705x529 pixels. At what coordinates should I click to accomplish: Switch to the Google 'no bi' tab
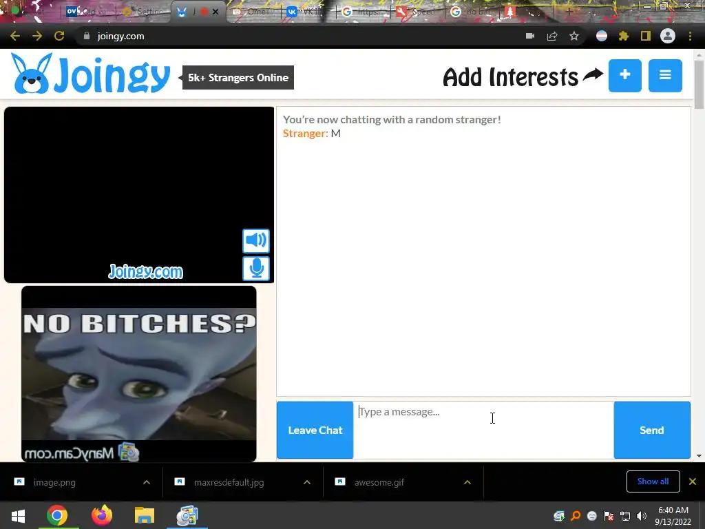[472, 12]
